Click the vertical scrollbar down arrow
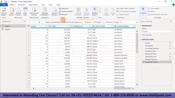The height and width of the screenshot is (98, 175). click(137, 84)
